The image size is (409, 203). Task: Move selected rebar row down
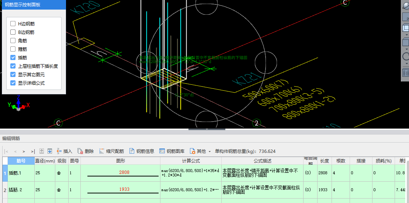(50, 151)
